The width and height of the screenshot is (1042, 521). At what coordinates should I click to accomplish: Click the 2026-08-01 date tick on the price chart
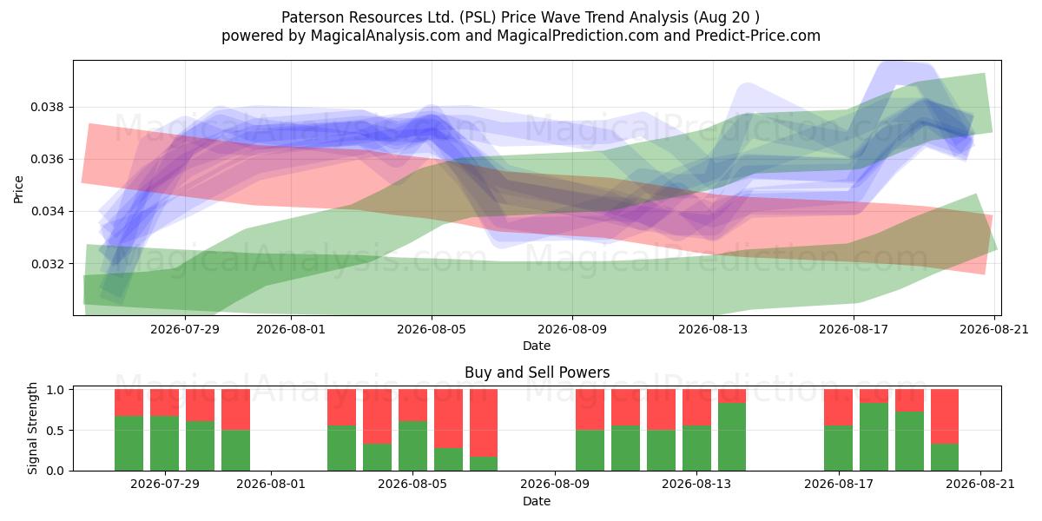pos(291,329)
